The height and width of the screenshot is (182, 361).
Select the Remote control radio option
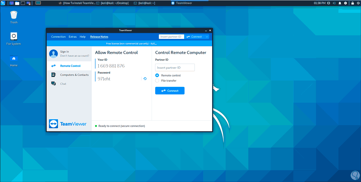tap(157, 75)
